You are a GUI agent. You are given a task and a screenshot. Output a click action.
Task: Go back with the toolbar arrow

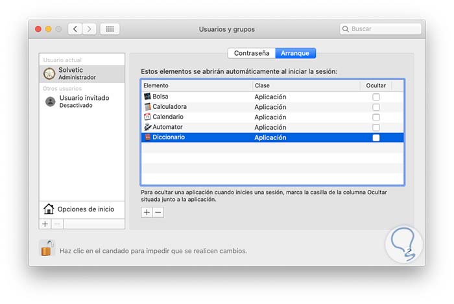point(75,29)
